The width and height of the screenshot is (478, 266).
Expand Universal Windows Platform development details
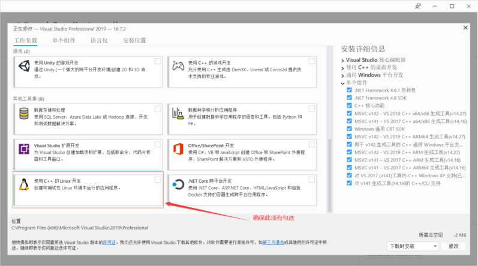click(x=342, y=75)
